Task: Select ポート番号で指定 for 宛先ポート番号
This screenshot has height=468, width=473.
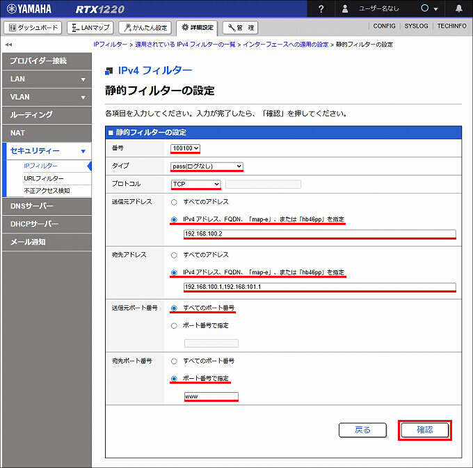Action: (x=174, y=379)
